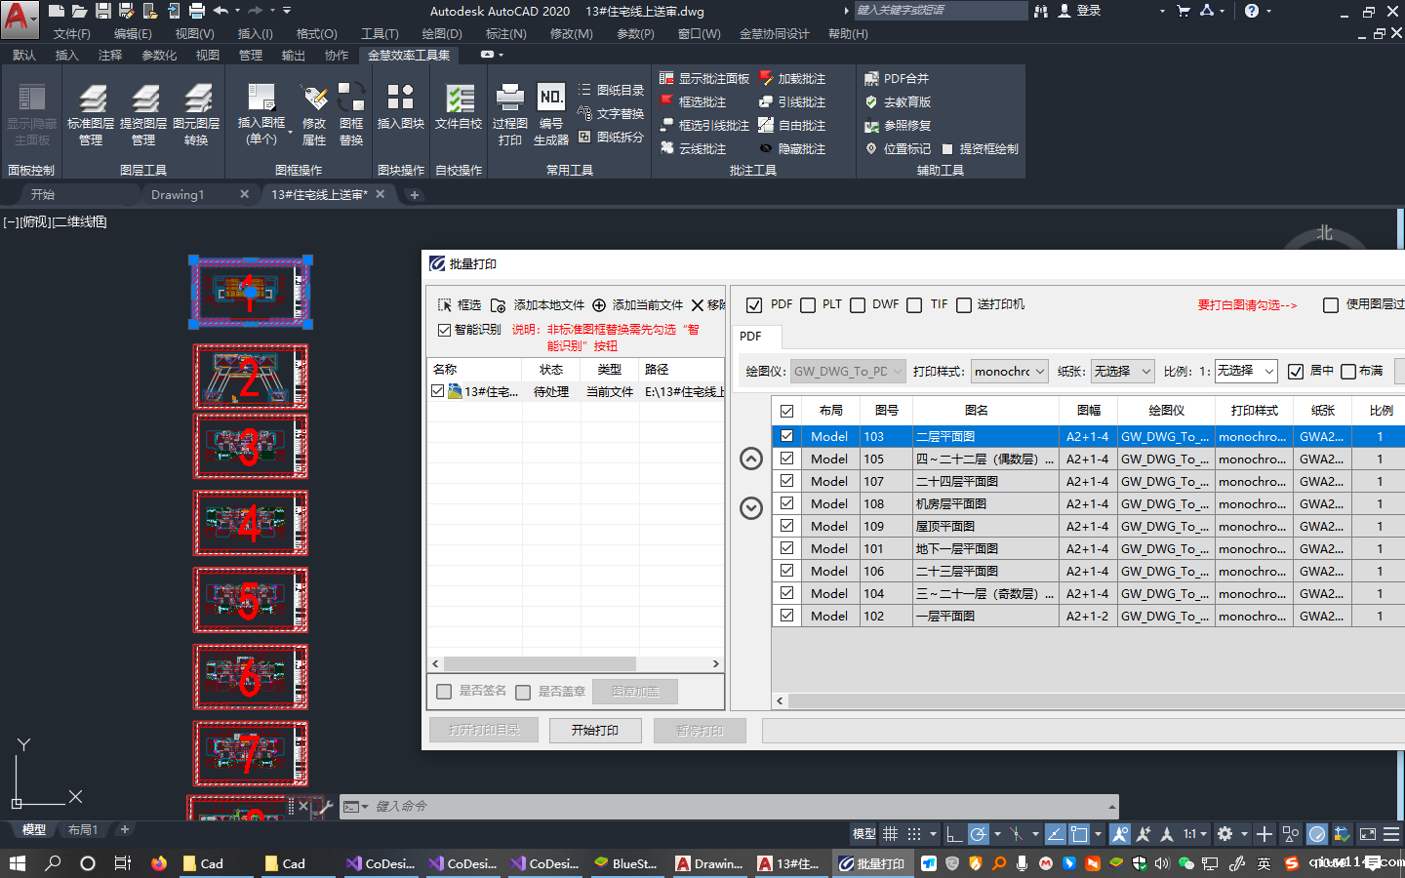Image resolution: width=1405 pixels, height=878 pixels.
Task: Open the 纸张 paper size dropdown
Action: point(1122,372)
